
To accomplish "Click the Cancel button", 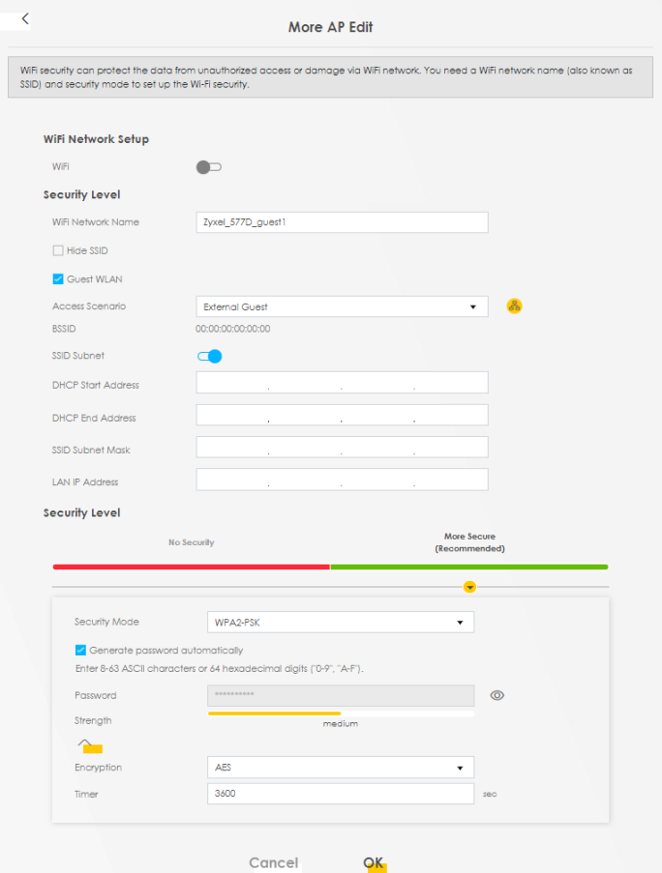I will (x=273, y=862).
